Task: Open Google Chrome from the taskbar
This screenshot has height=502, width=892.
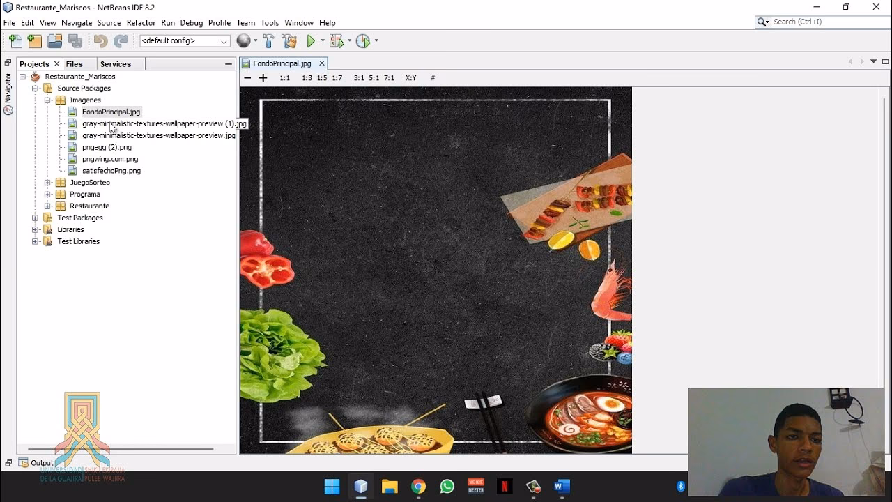Action: click(x=418, y=487)
